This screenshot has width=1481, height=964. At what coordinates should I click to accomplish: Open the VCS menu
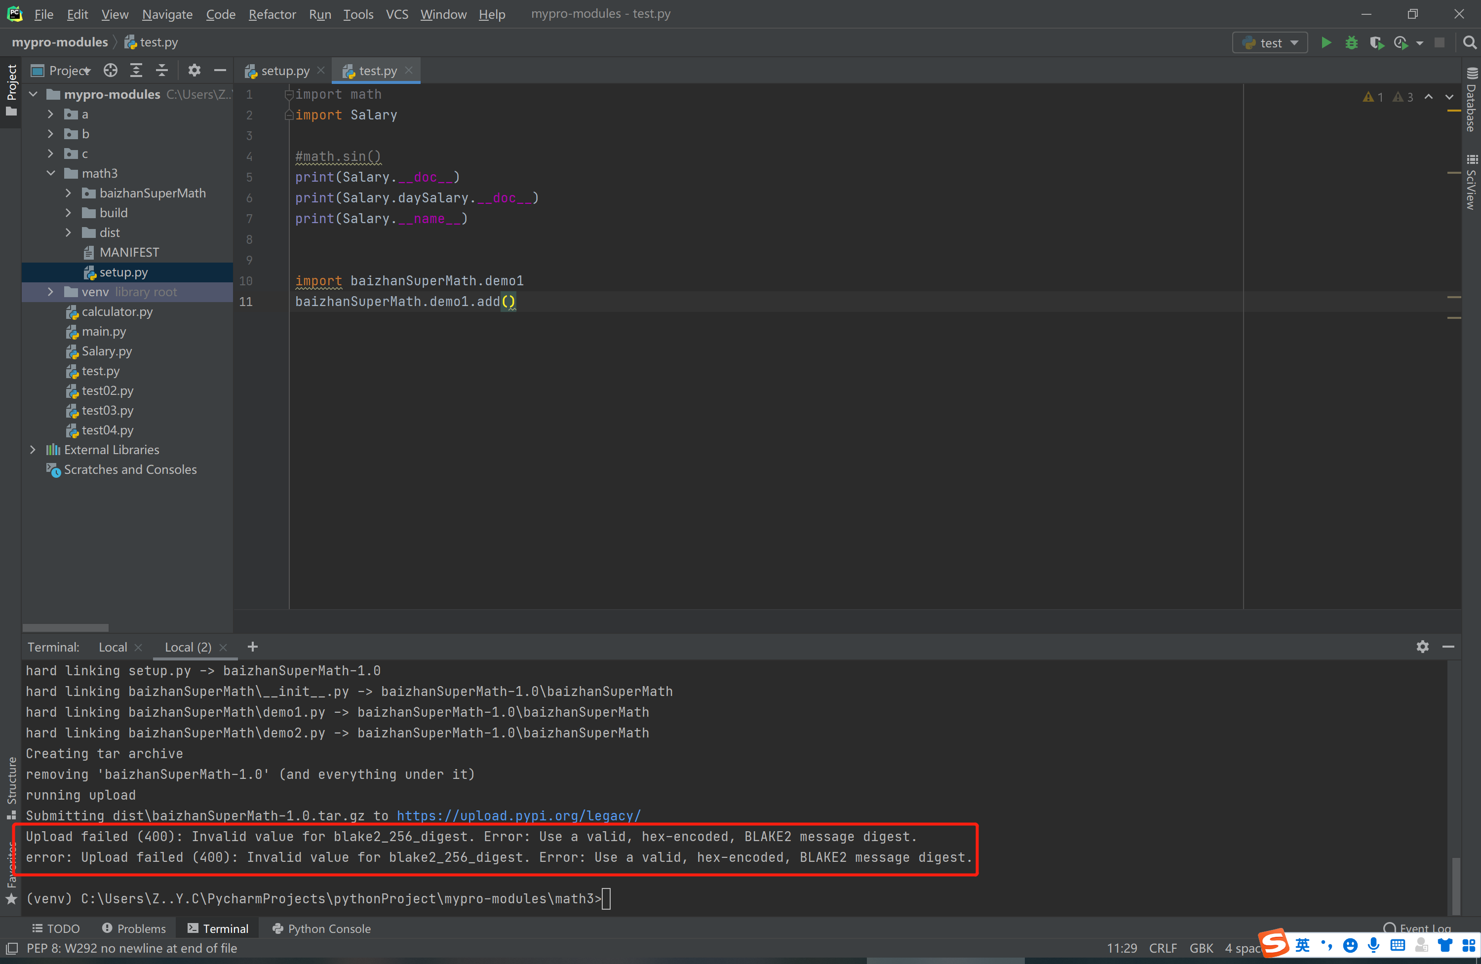pos(397,14)
